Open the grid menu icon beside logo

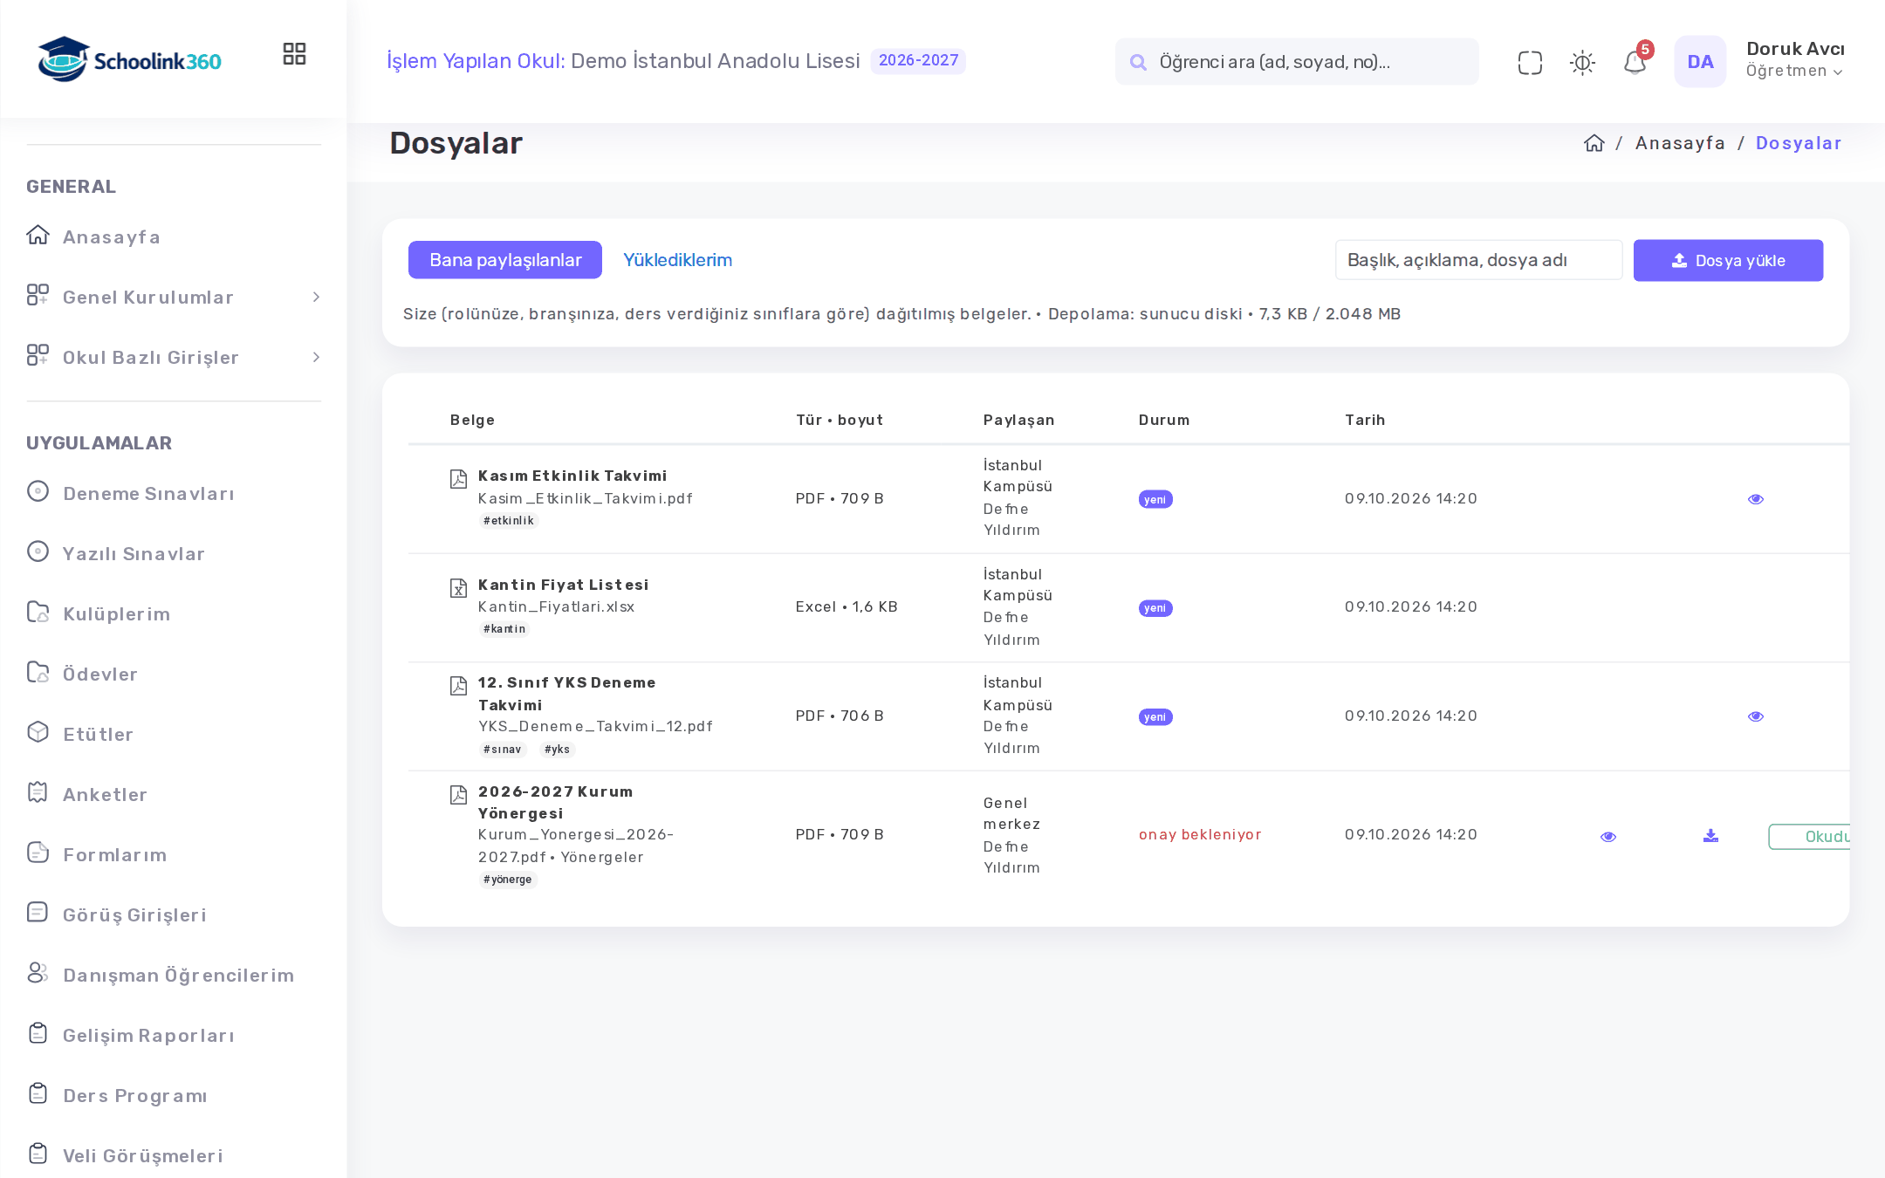pos(294,54)
